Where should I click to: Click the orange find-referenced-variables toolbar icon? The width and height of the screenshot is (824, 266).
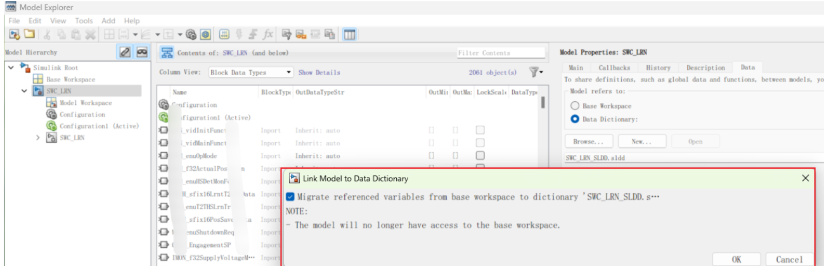(301, 35)
